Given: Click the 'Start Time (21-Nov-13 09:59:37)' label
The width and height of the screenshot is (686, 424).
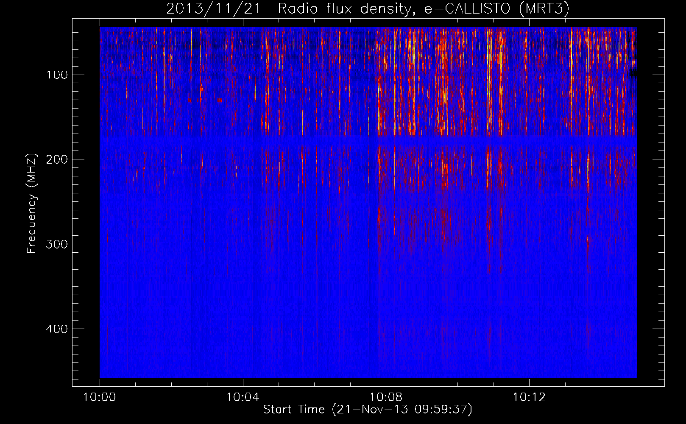Looking at the screenshot, I should tap(368, 410).
